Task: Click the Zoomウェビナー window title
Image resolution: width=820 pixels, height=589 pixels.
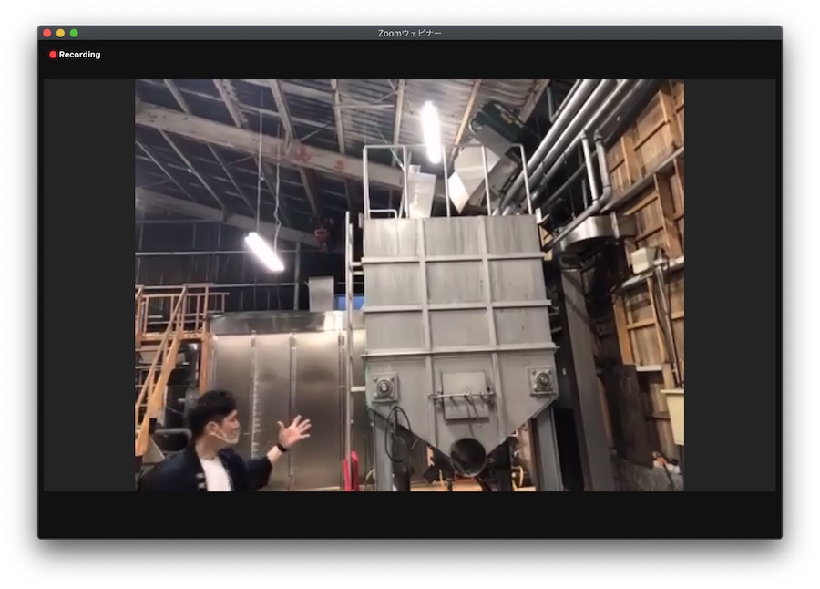Action: pos(409,33)
